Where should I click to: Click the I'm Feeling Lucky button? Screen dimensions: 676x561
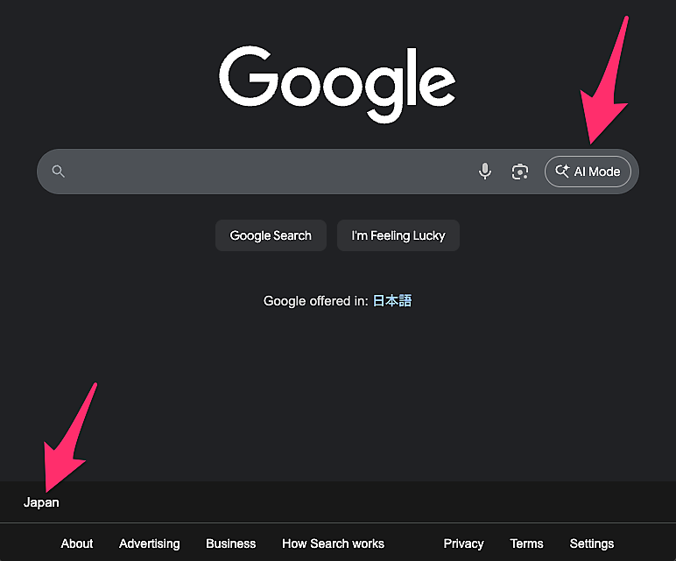tap(398, 235)
